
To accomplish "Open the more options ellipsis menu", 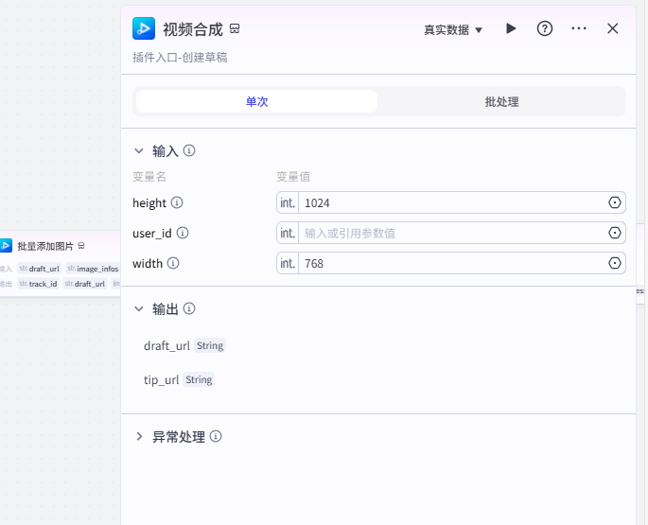I will [579, 28].
